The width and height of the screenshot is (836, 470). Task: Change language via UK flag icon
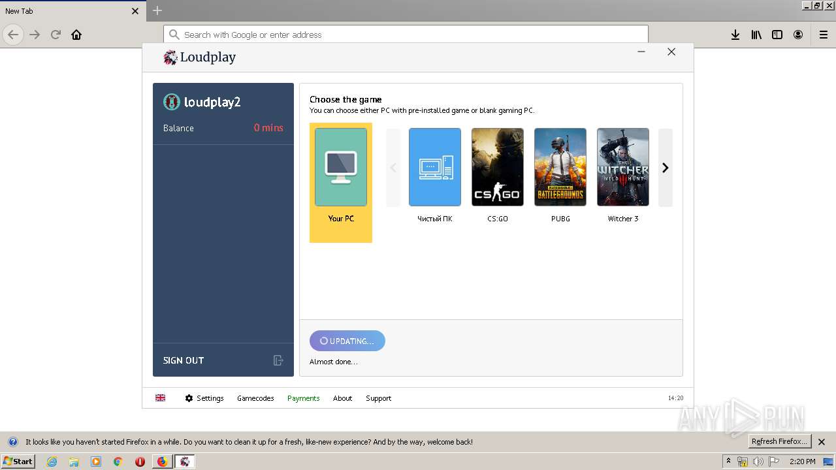pos(160,398)
